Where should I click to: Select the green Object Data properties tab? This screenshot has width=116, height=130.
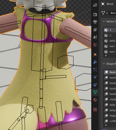pyautogui.click(x=95, y=92)
